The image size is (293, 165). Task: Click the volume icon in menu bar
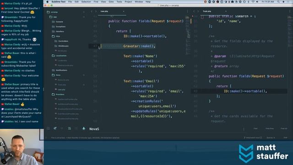click(257, 2)
